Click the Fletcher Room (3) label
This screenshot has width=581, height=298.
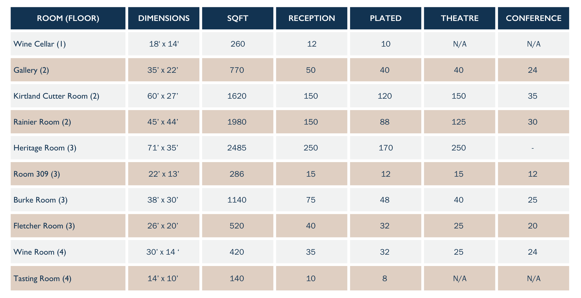[44, 226]
